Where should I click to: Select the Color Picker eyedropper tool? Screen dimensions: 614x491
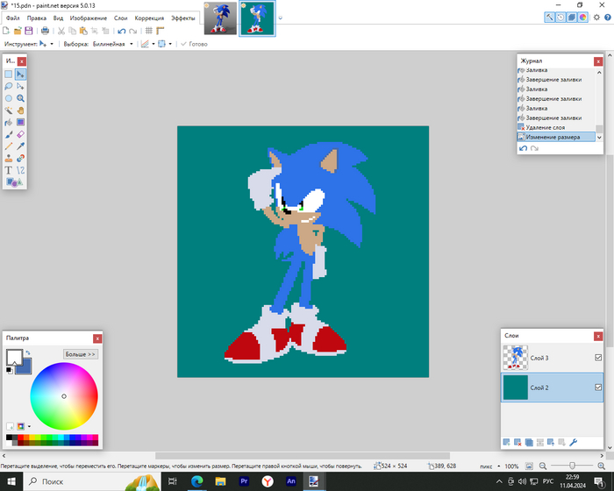pos(20,146)
